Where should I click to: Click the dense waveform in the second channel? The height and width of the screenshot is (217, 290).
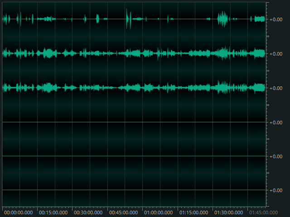click(134, 53)
